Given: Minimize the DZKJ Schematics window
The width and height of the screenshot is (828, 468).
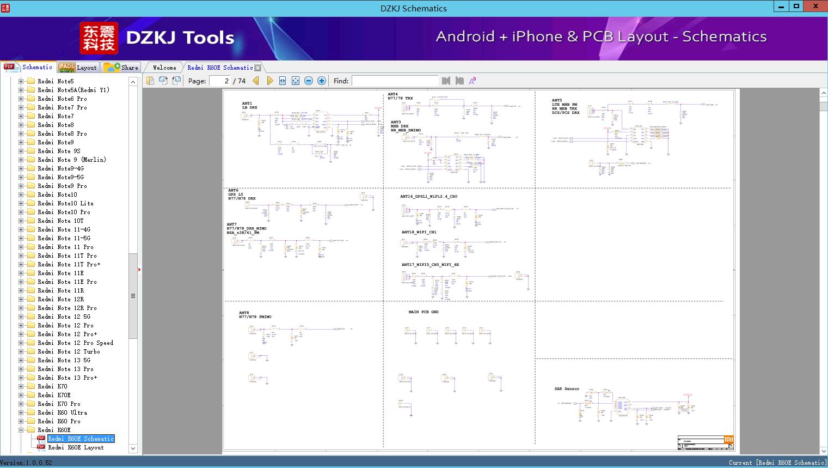Looking at the screenshot, I should coord(781,6).
